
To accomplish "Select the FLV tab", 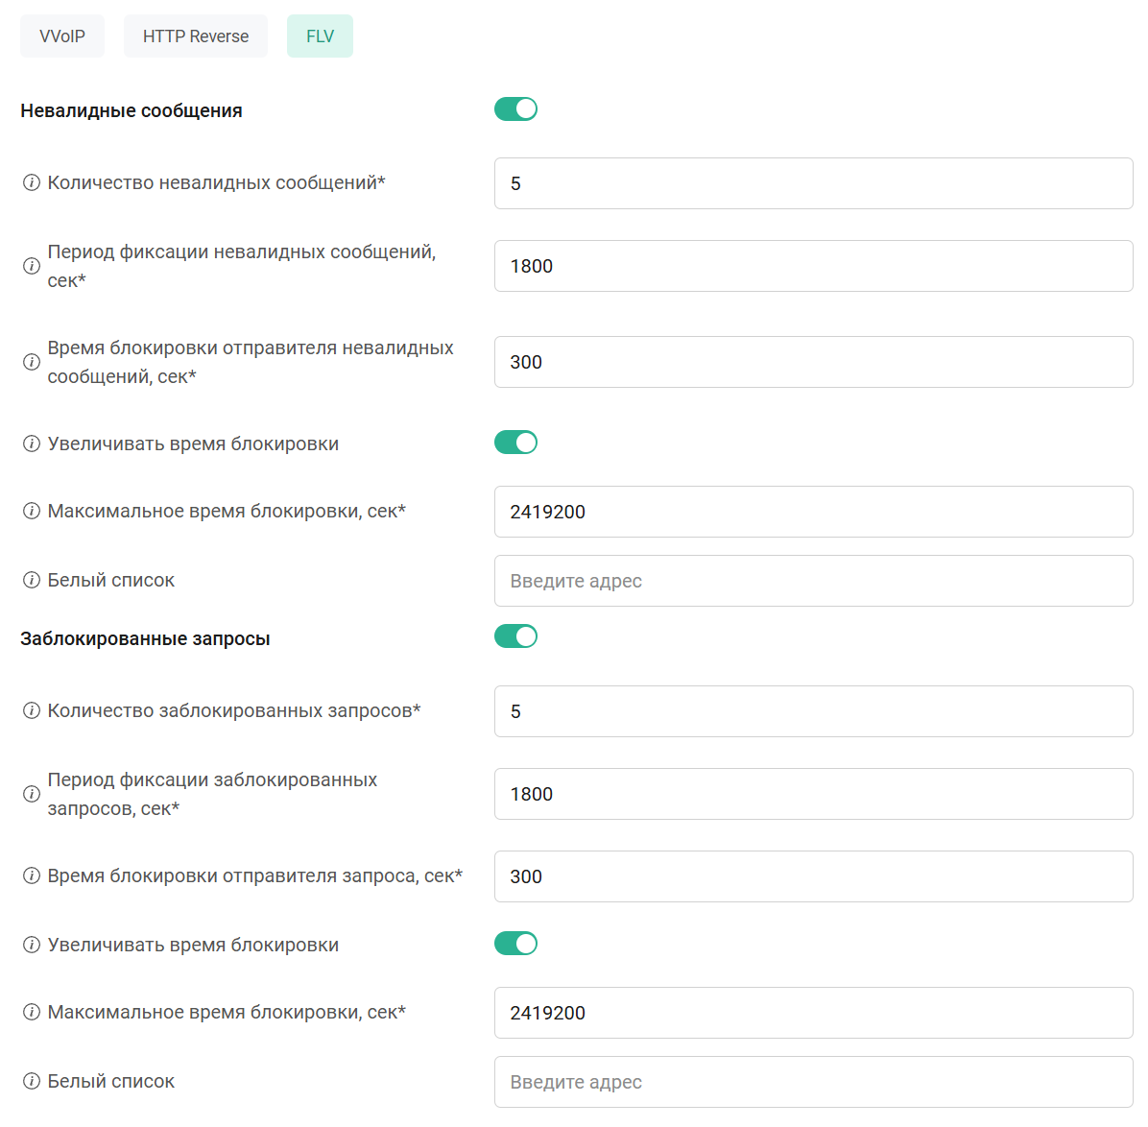I will coord(320,36).
